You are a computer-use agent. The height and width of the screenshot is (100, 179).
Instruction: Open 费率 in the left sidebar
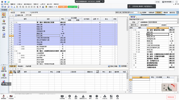click(4, 29)
